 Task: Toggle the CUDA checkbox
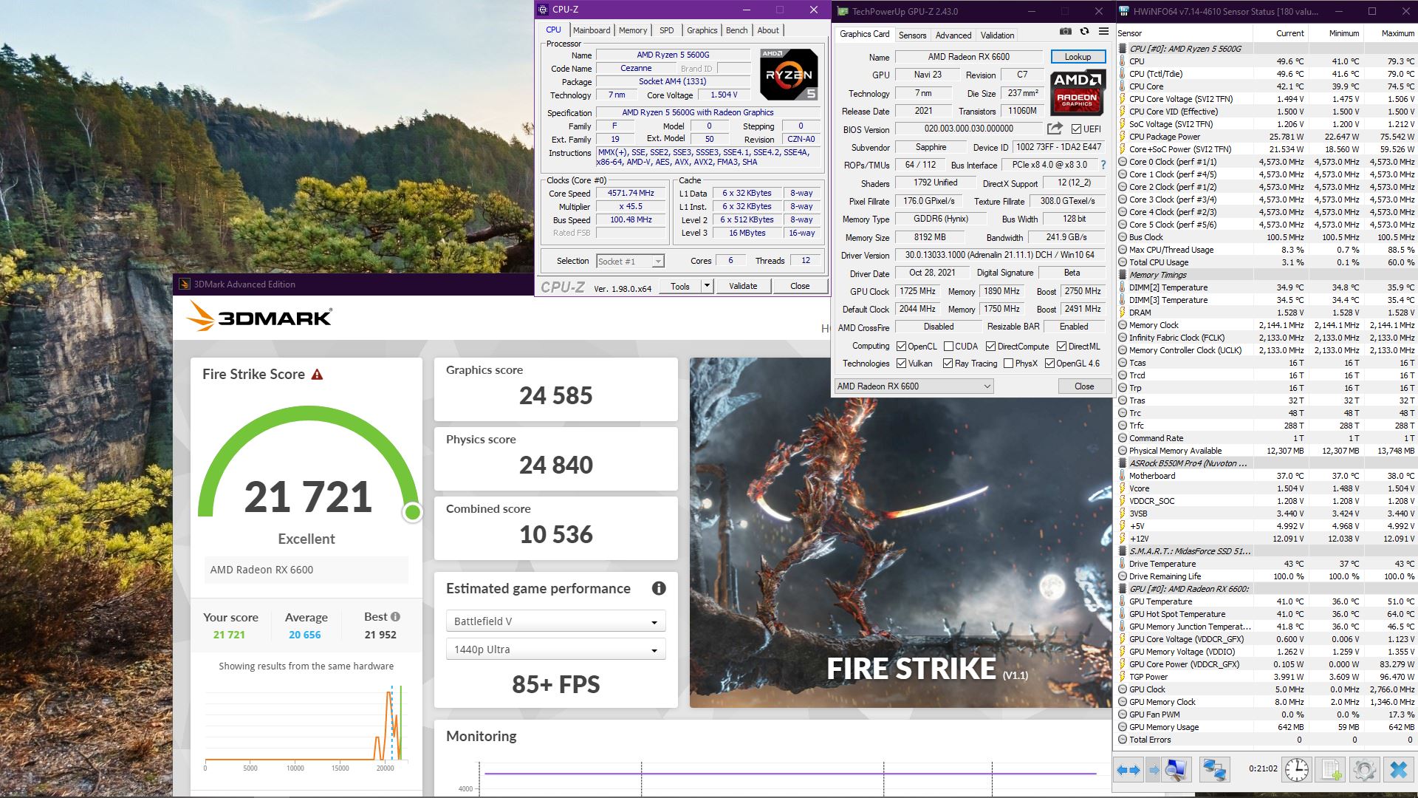948,347
